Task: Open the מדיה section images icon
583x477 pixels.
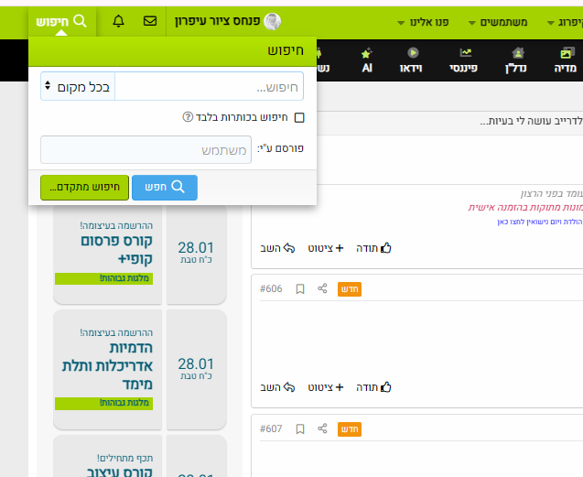Action: pos(567,53)
